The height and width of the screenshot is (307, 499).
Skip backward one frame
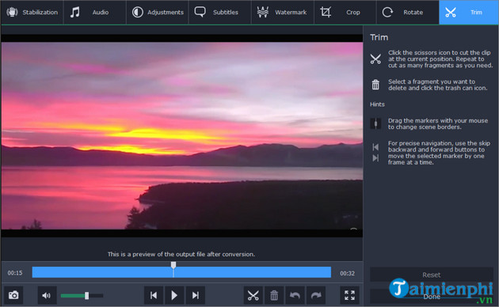click(154, 296)
